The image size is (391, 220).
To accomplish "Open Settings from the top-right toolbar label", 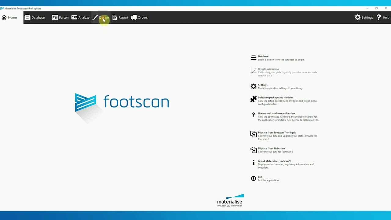I will [367, 17].
